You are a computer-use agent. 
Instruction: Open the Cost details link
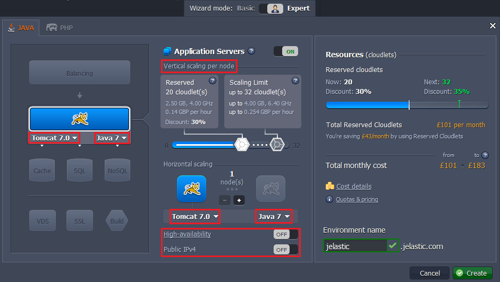tap(354, 186)
